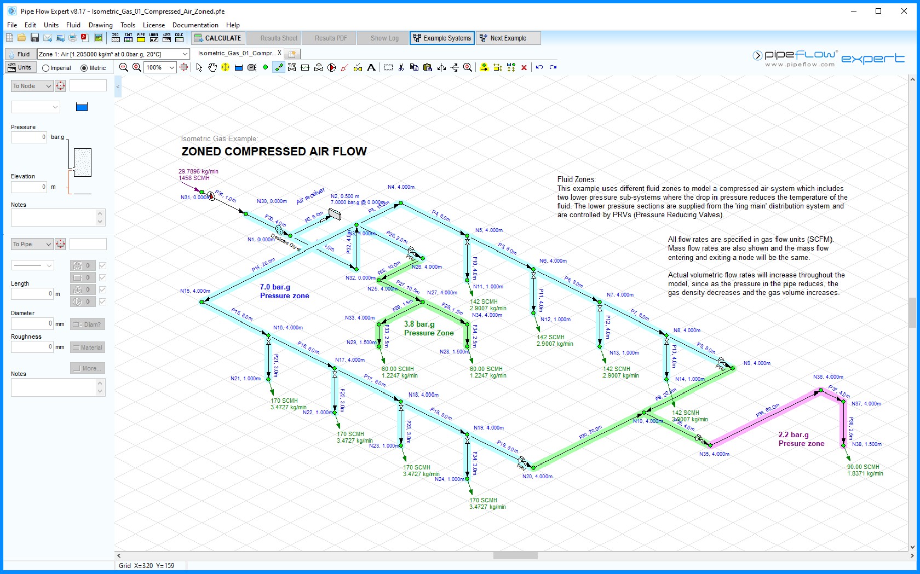Click the yellow PIPE settings icon
Screen dimensions: 920x574
point(141,38)
